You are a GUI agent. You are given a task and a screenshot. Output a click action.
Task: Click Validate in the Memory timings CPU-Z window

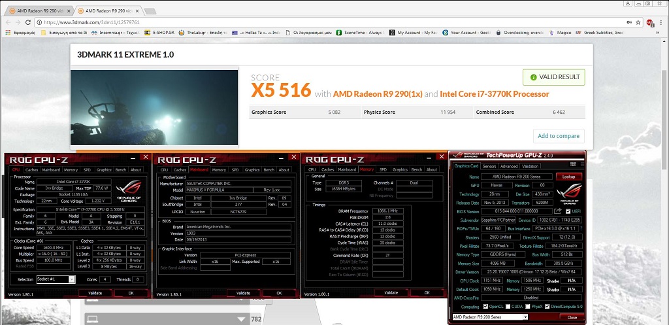point(391,292)
